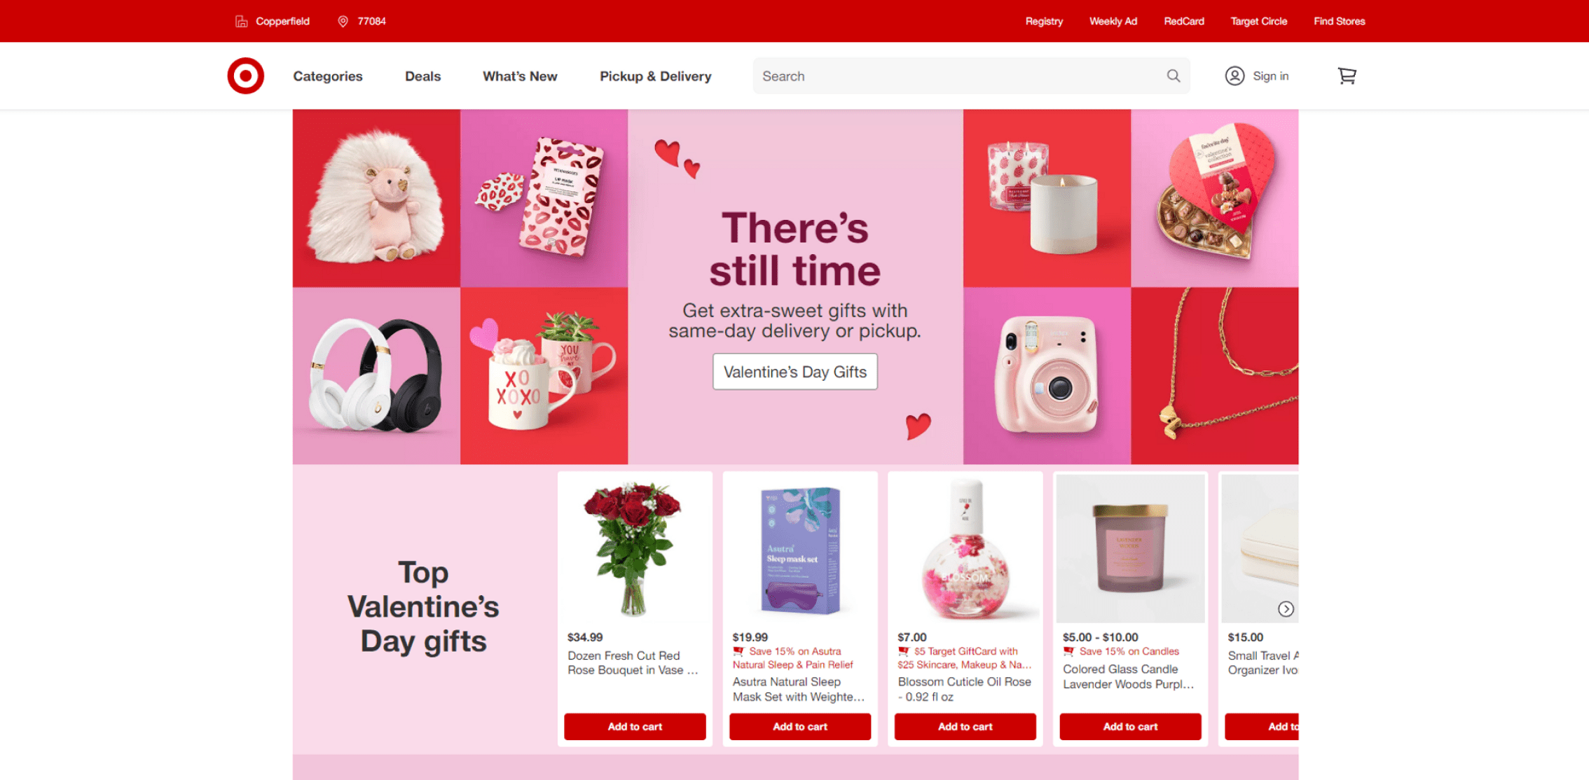Open the What's New menu
This screenshot has width=1589, height=780.
point(520,76)
